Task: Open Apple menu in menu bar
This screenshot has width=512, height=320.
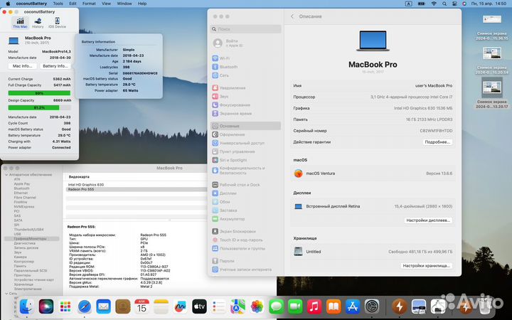Action: [8, 4]
